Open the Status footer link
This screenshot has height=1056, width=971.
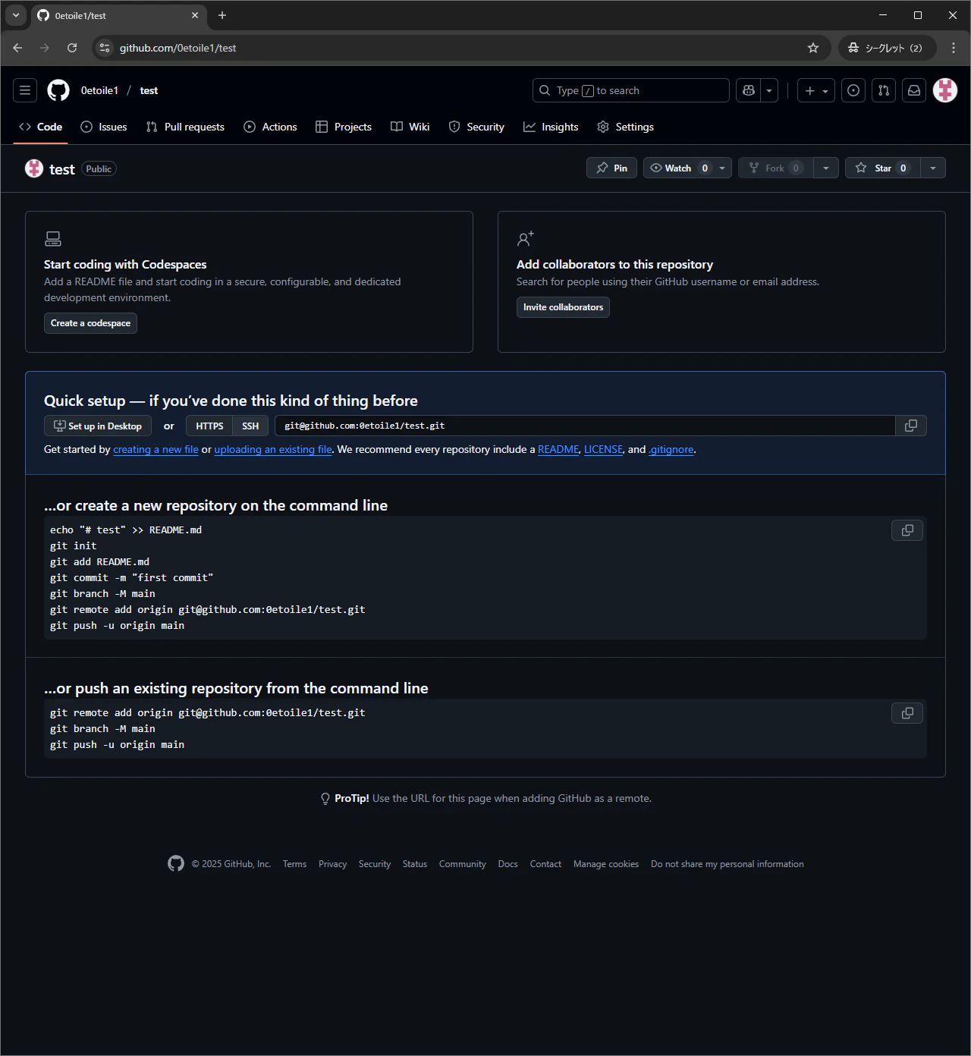pyautogui.click(x=415, y=864)
